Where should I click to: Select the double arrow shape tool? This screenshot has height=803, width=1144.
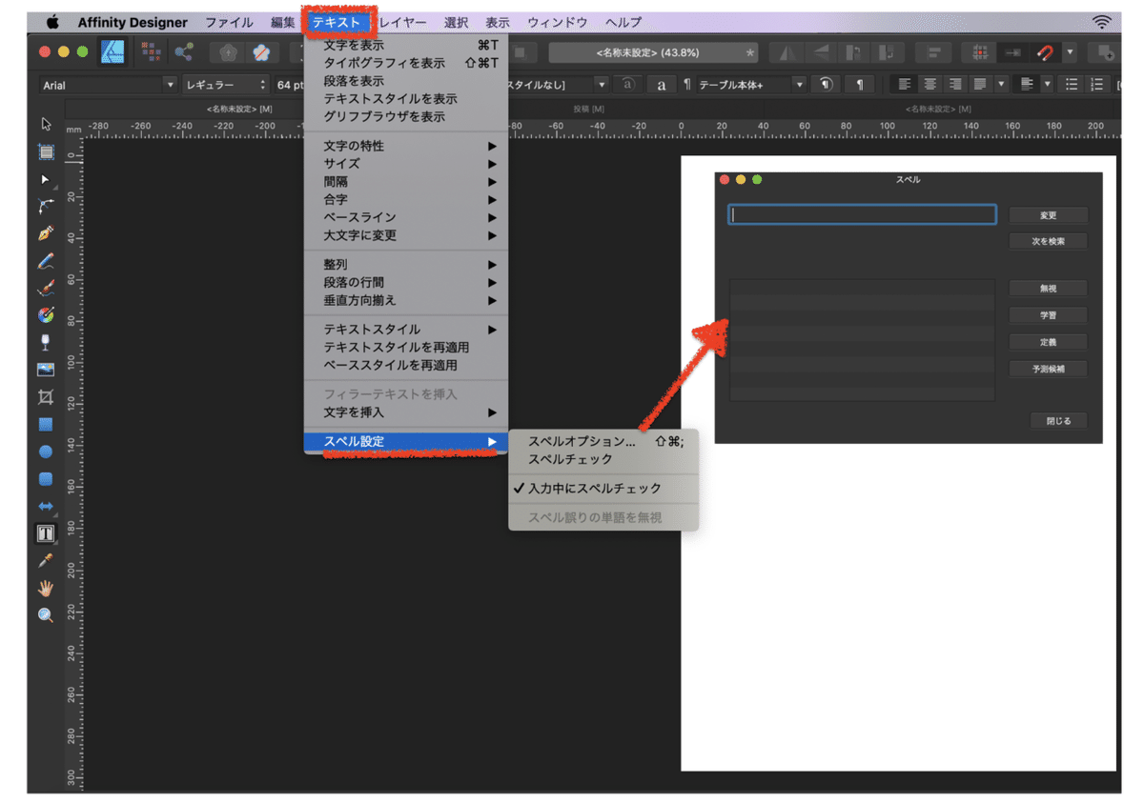point(46,507)
